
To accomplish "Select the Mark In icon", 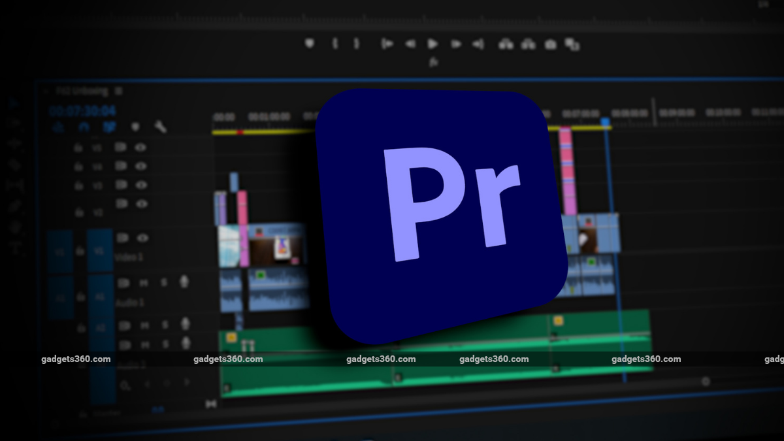I will pyautogui.click(x=335, y=42).
